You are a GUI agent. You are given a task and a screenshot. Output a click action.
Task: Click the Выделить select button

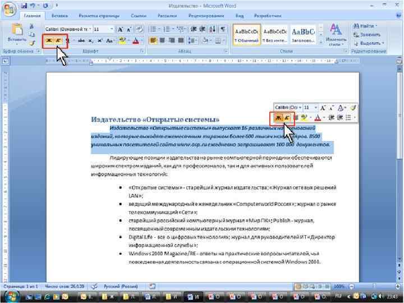pos(369,43)
